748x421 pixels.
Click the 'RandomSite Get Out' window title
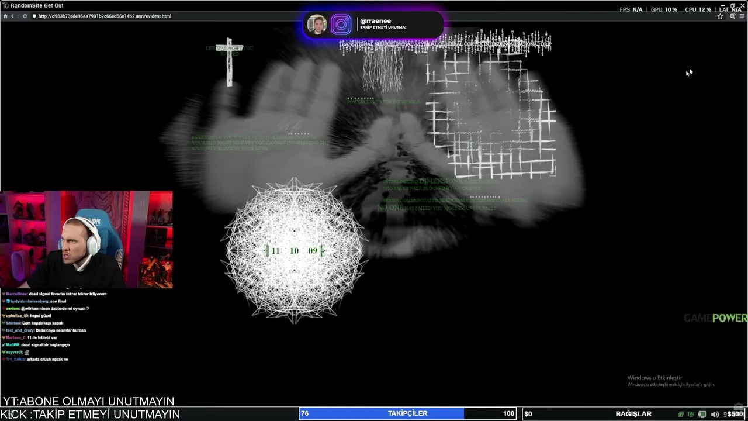coord(37,6)
